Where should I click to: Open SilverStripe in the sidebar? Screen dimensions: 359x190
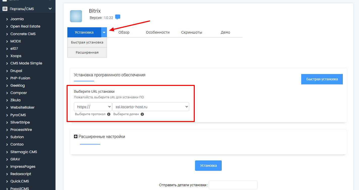coord(20,122)
